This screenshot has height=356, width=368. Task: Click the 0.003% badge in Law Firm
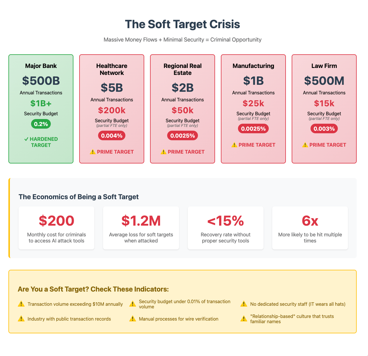click(x=324, y=129)
